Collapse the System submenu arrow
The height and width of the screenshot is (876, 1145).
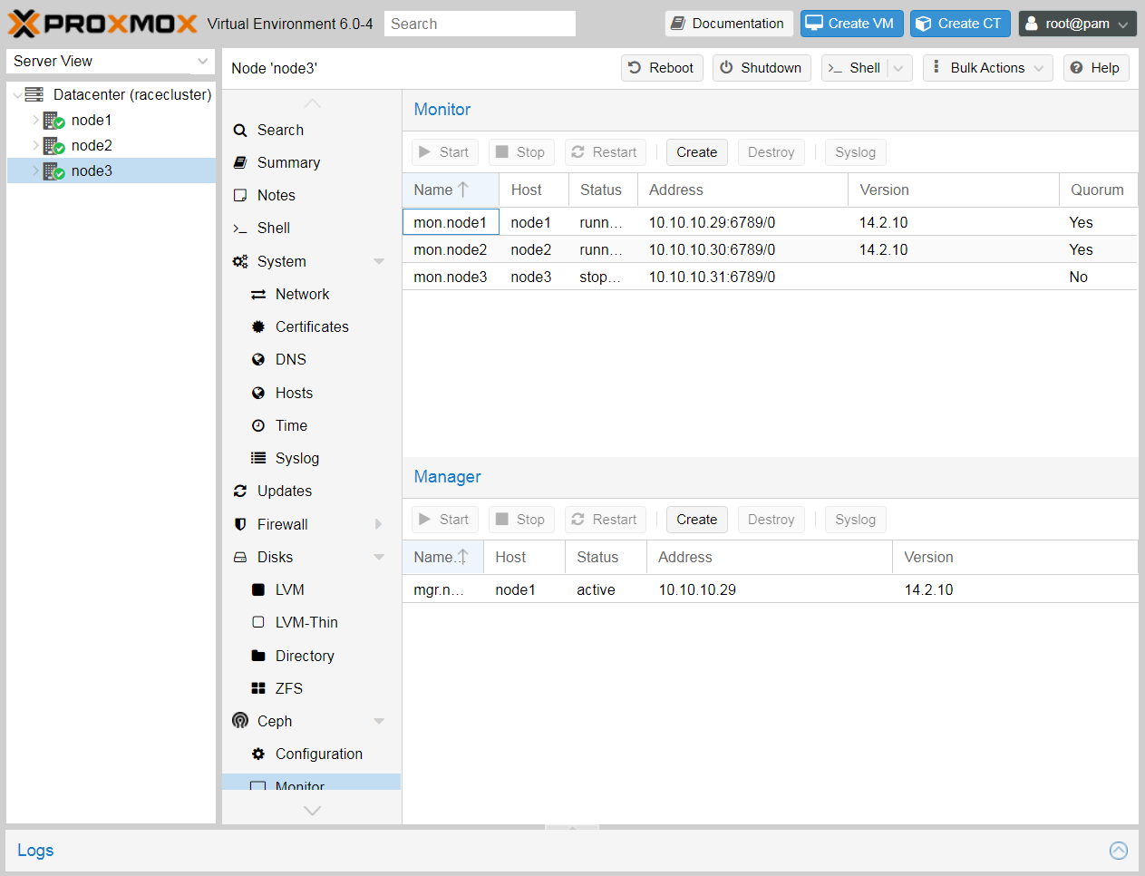tap(379, 261)
